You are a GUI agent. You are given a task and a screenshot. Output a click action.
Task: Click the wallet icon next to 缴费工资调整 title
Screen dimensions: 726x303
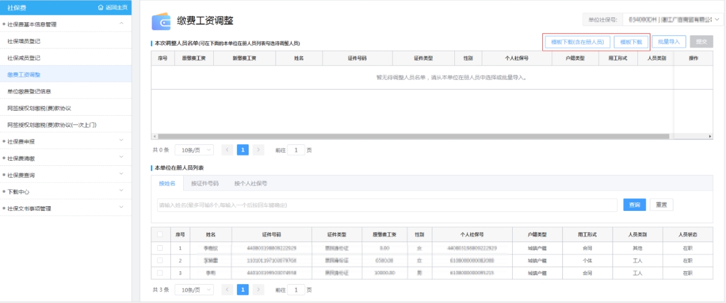(x=161, y=21)
